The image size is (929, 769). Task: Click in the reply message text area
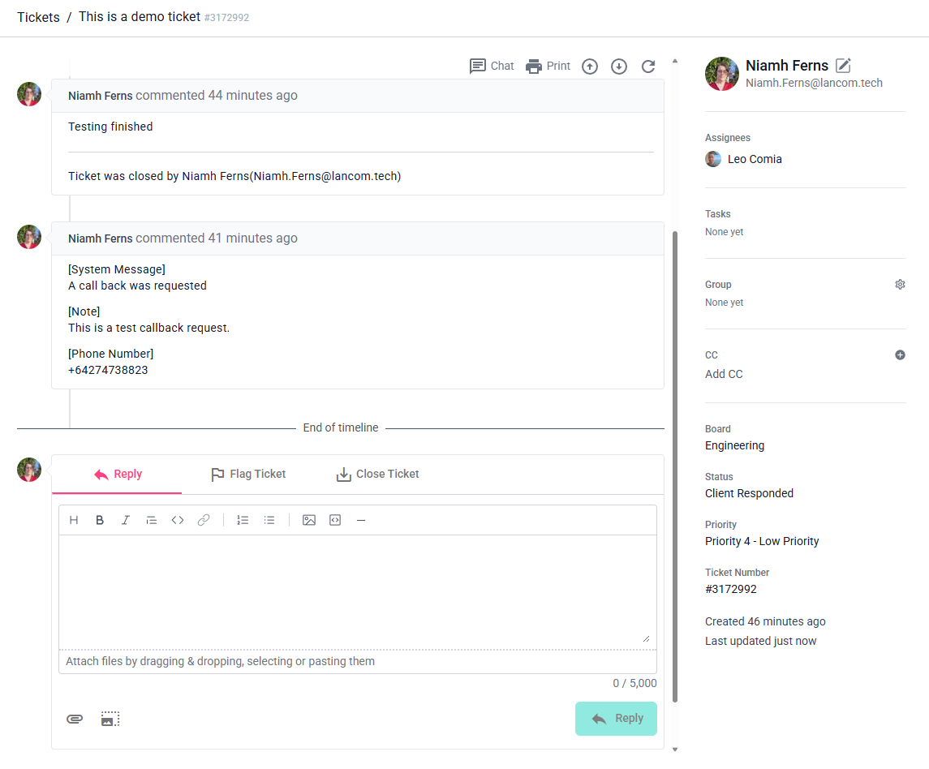point(358,591)
